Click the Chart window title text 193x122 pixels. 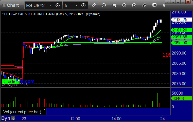[13, 5]
